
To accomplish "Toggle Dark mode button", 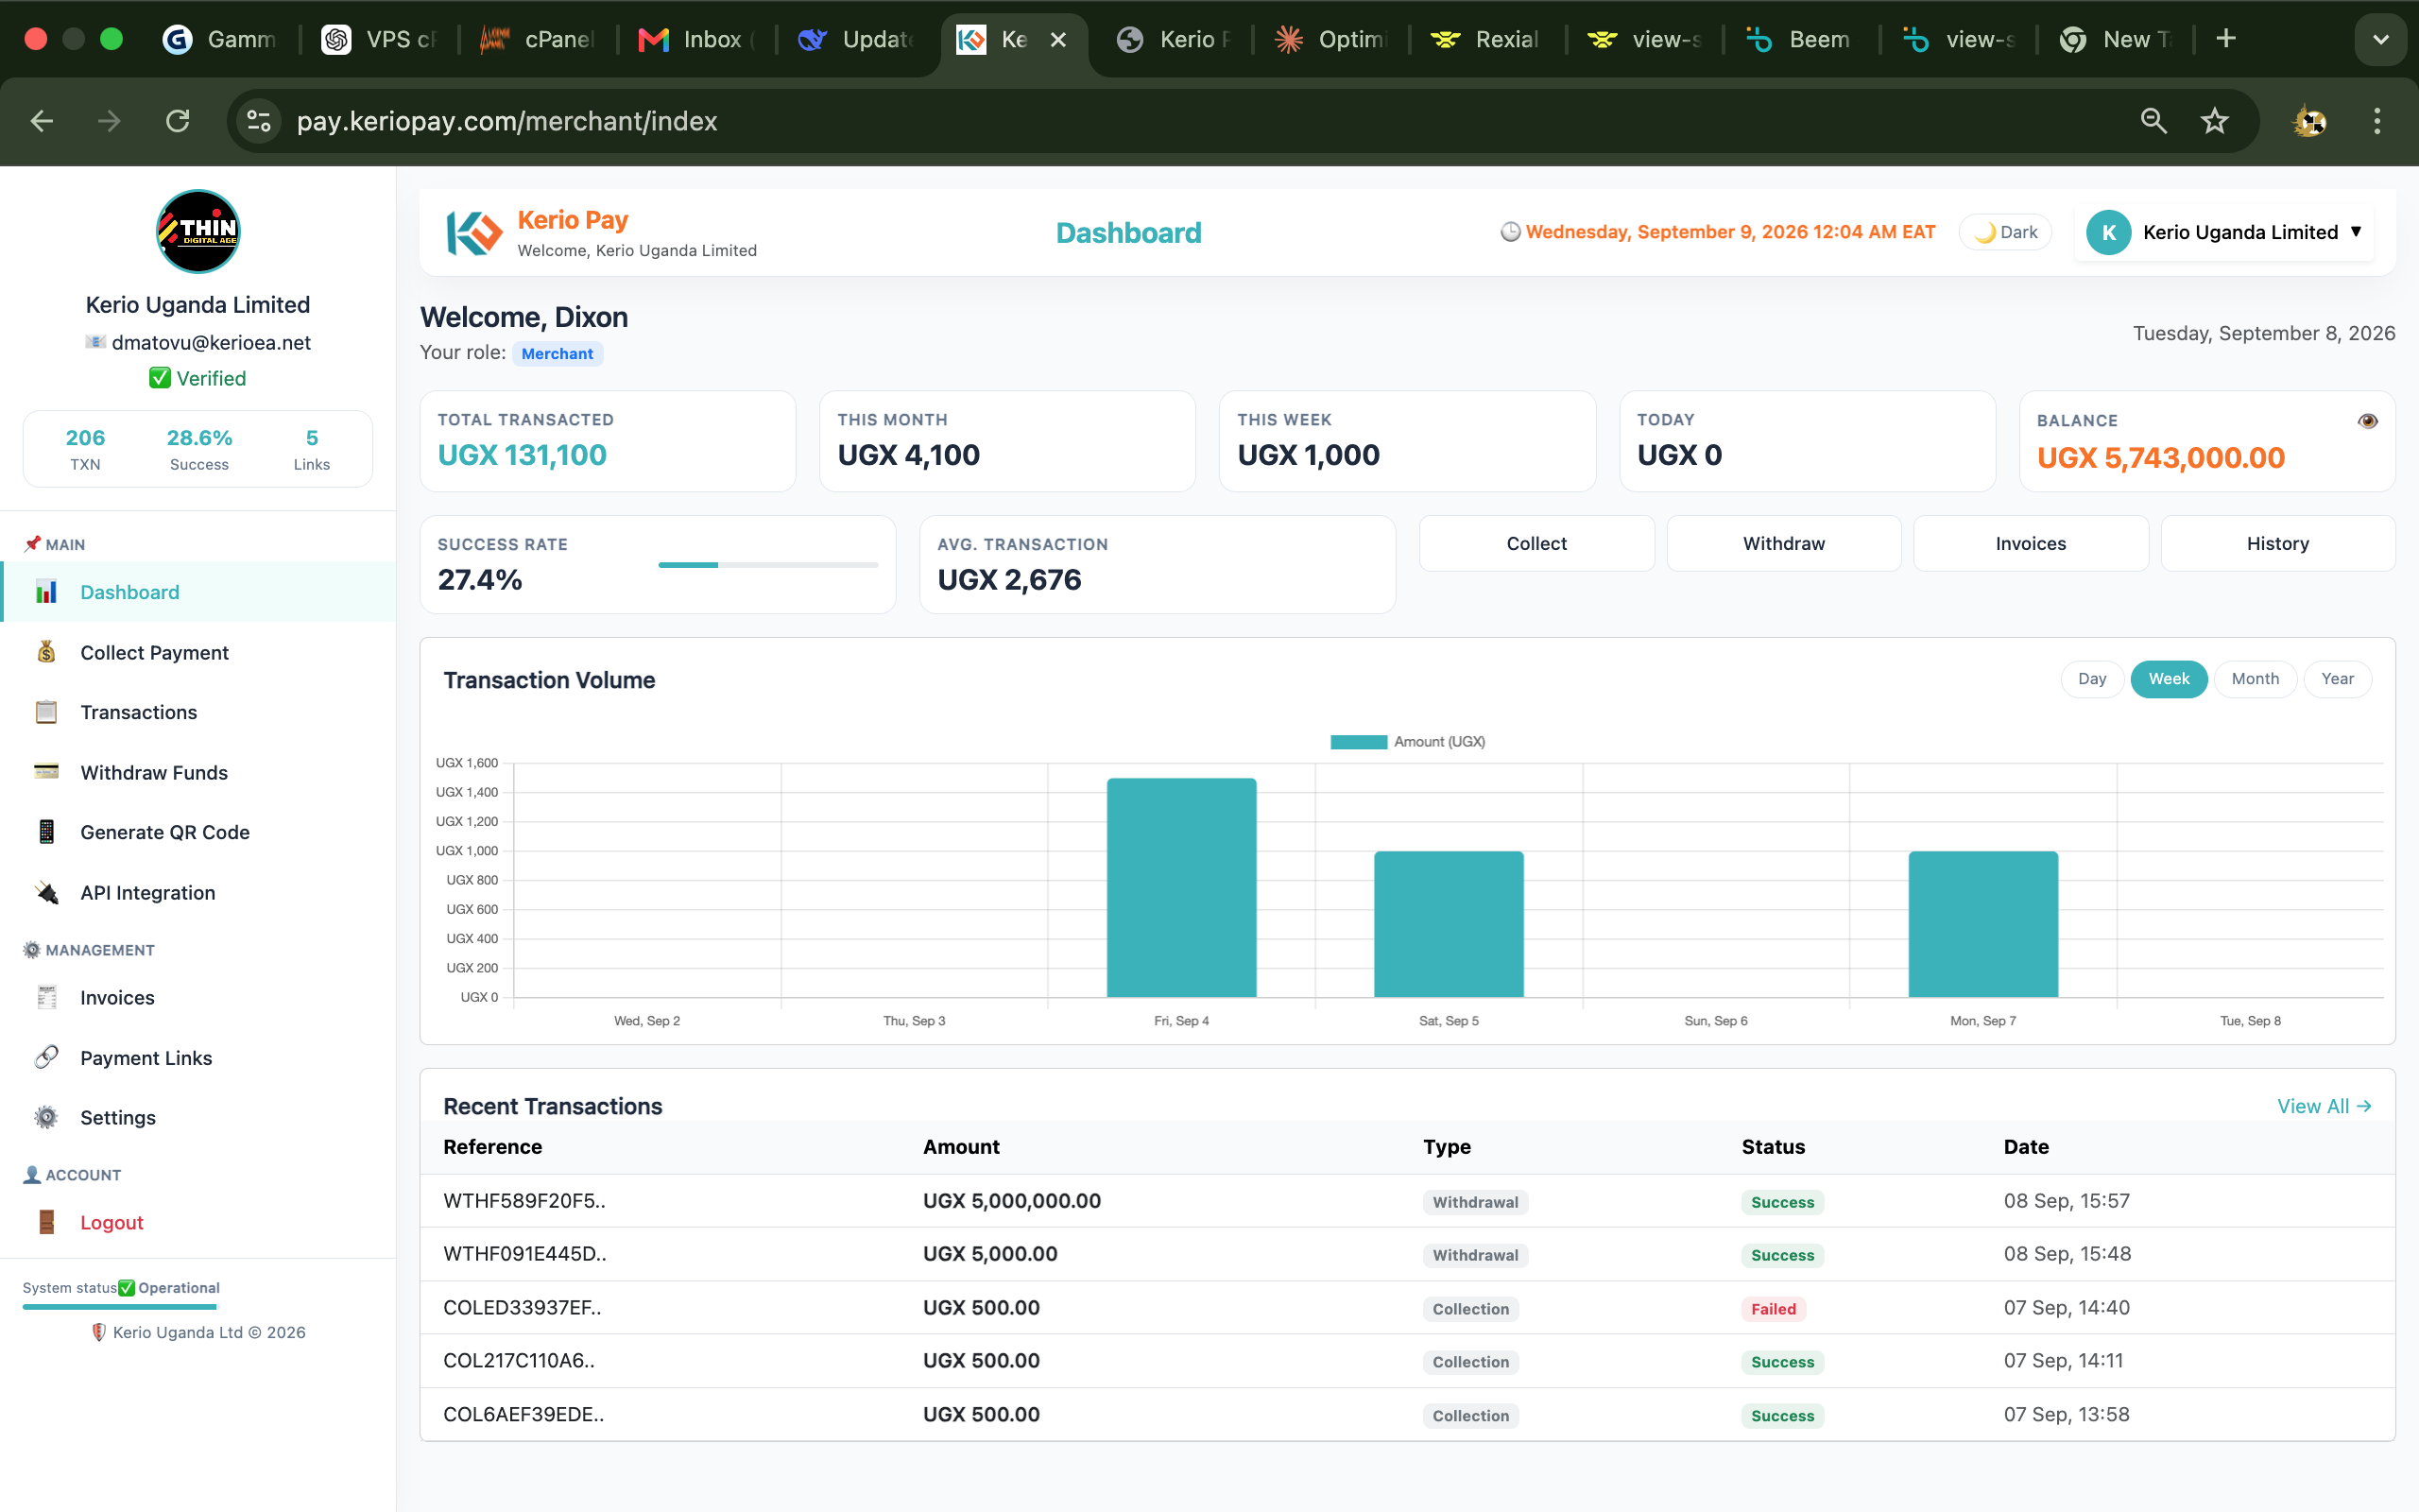I will point(2005,232).
